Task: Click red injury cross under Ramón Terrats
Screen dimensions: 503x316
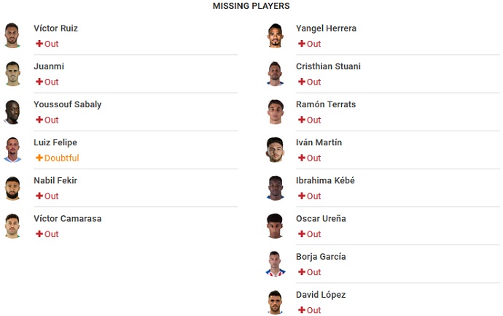Action: 302,120
